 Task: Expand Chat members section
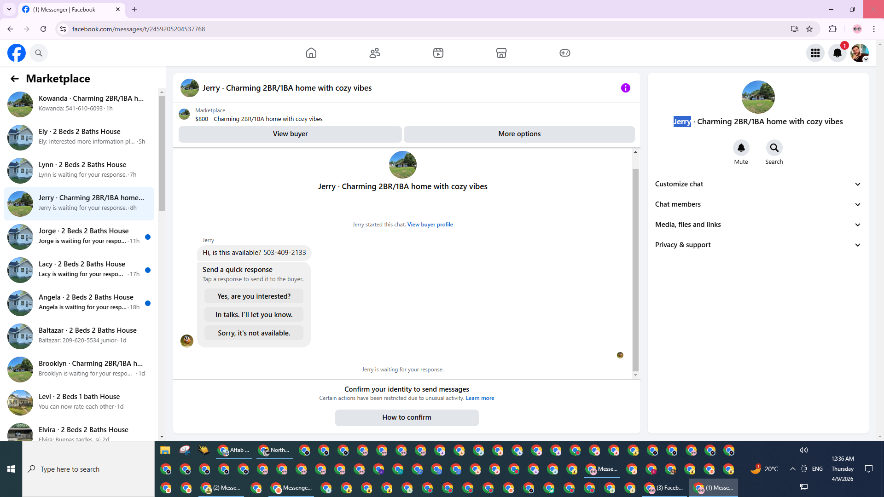point(758,204)
